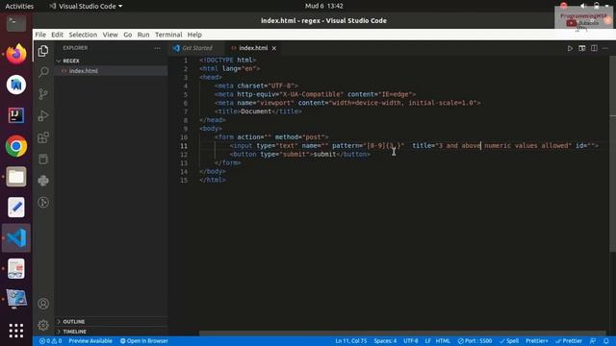Open the Manage gear icon

point(43,325)
